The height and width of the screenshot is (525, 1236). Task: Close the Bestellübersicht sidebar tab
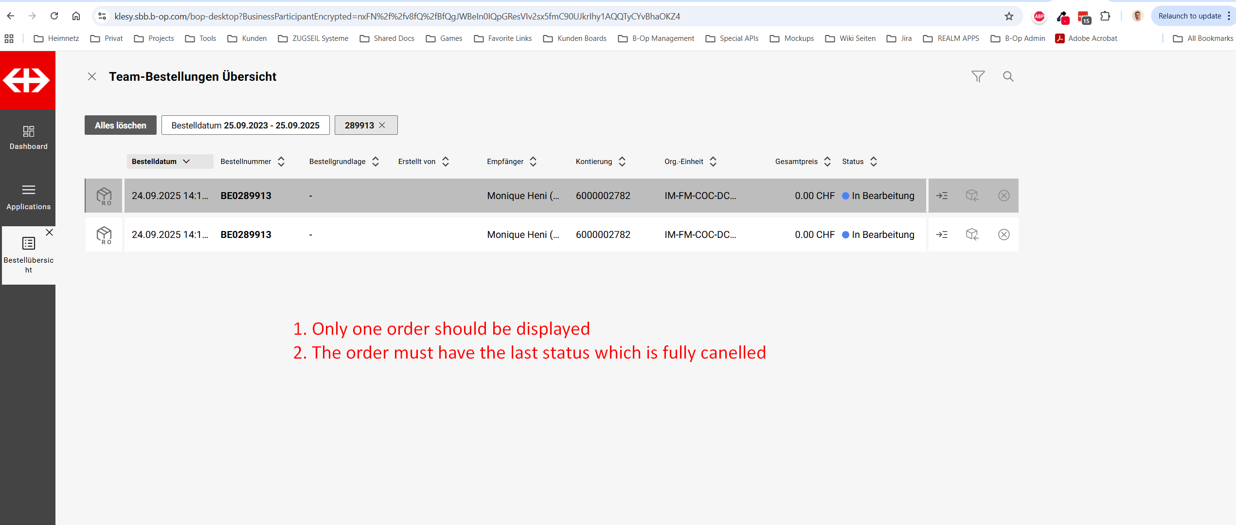click(49, 233)
